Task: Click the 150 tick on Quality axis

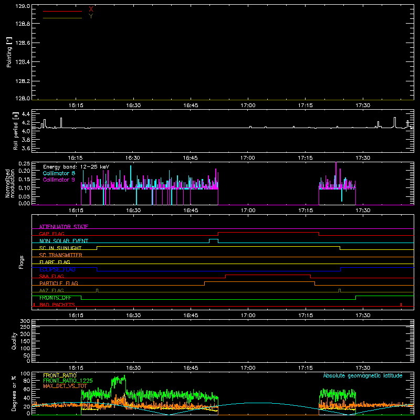Action: point(25,341)
